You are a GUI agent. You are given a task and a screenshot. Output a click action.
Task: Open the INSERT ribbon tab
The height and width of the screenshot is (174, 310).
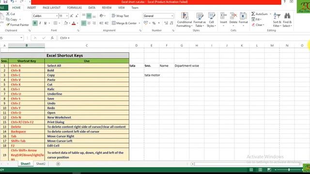click(x=31, y=8)
